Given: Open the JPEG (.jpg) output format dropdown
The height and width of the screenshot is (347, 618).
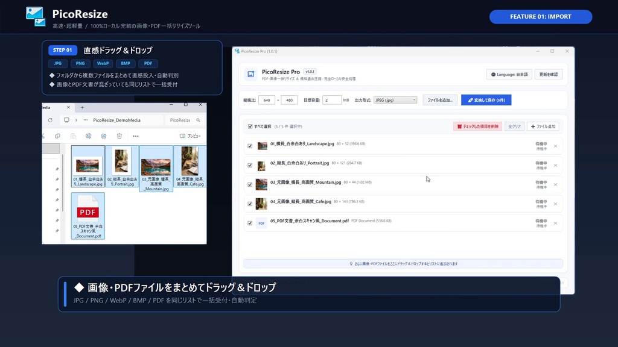Looking at the screenshot, I should point(395,100).
